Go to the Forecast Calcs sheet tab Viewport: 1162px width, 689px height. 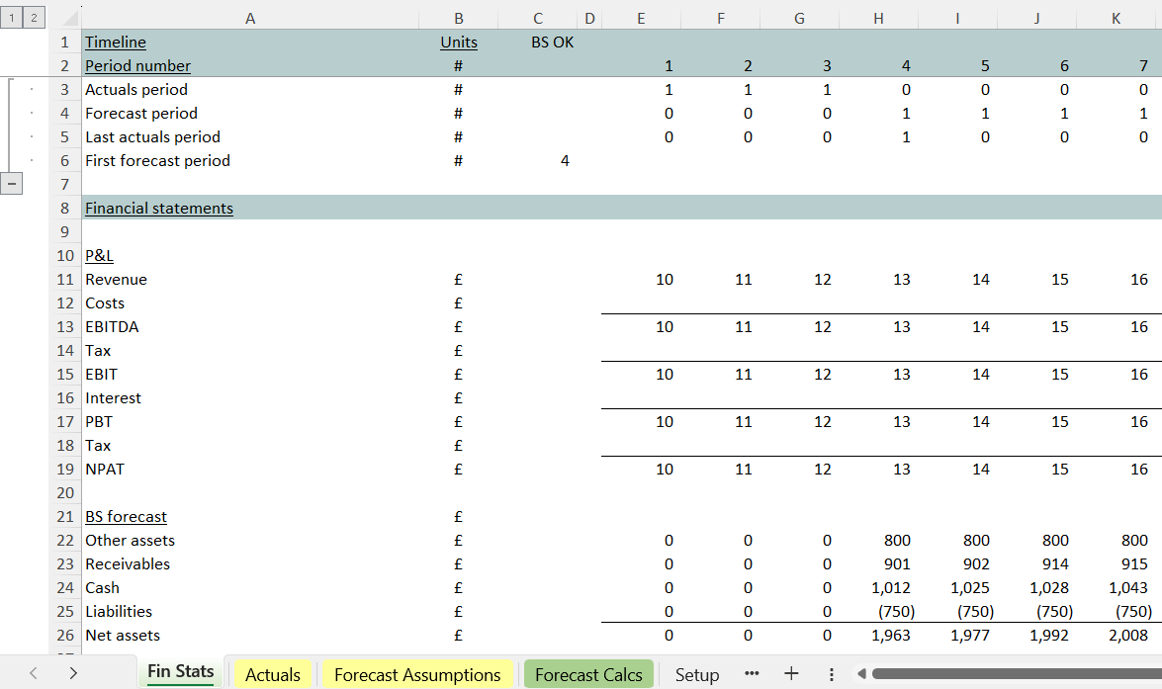(588, 675)
